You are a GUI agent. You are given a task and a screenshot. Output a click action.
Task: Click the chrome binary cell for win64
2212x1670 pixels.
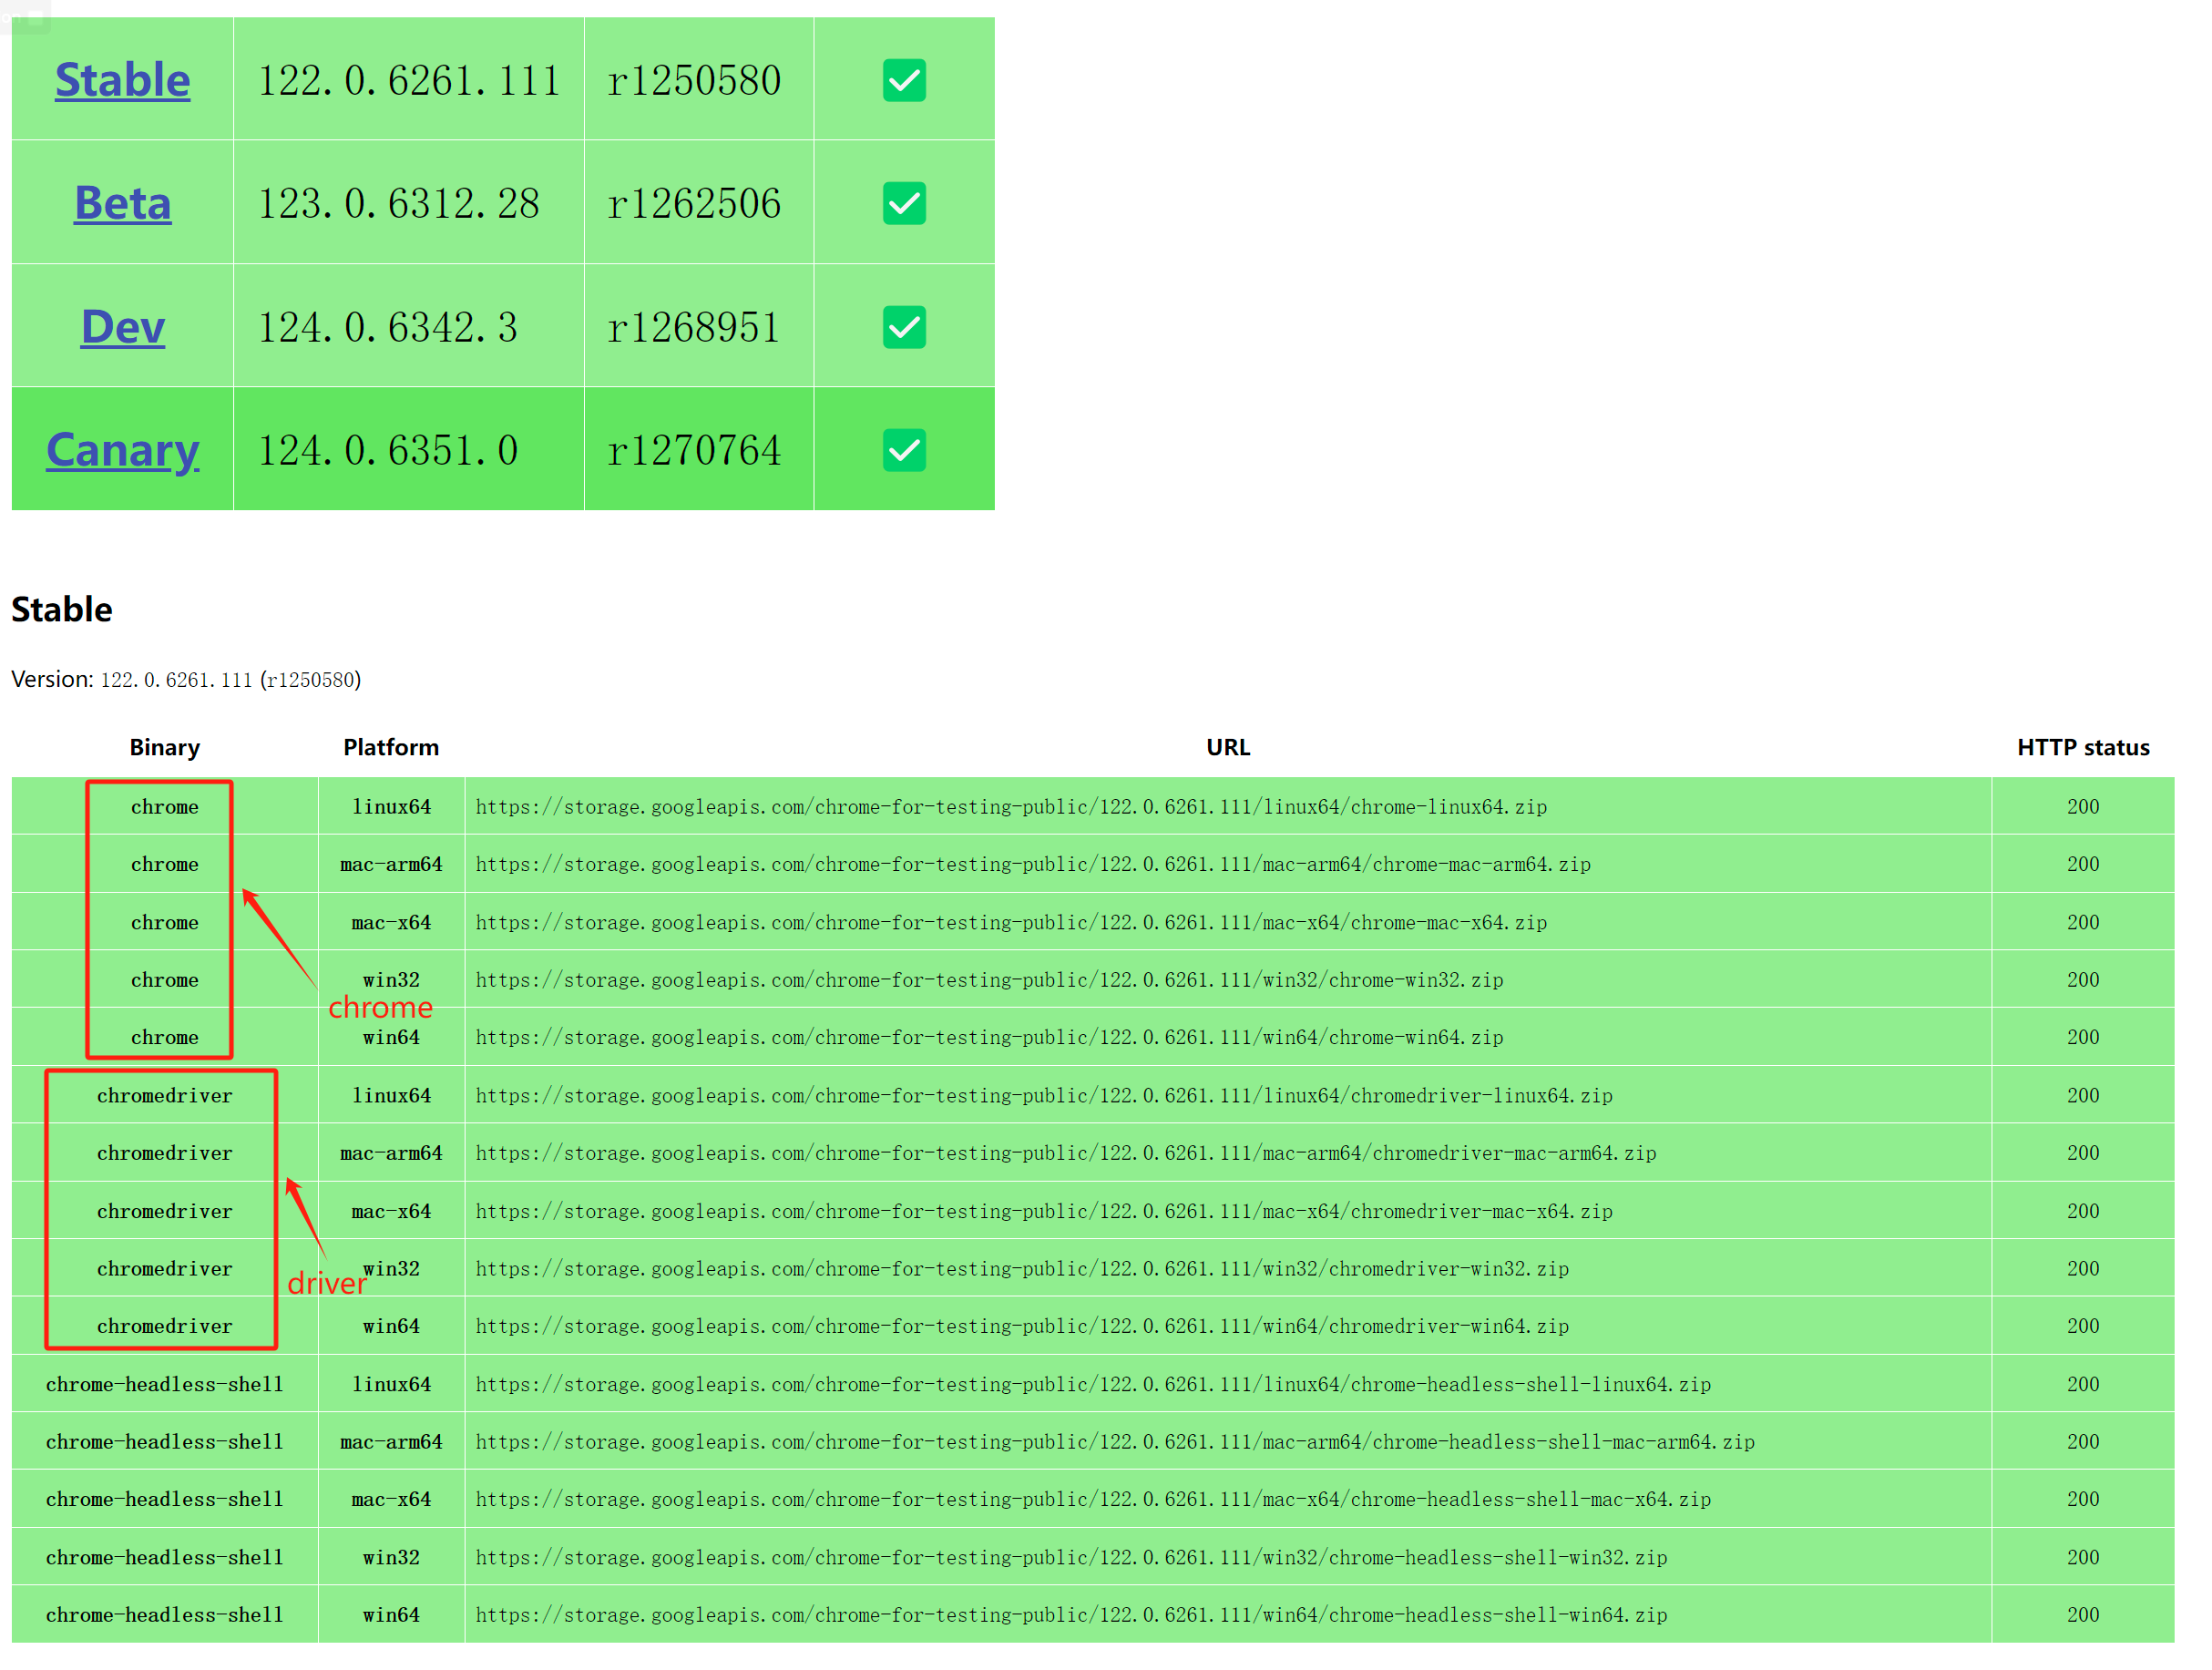click(x=165, y=1038)
